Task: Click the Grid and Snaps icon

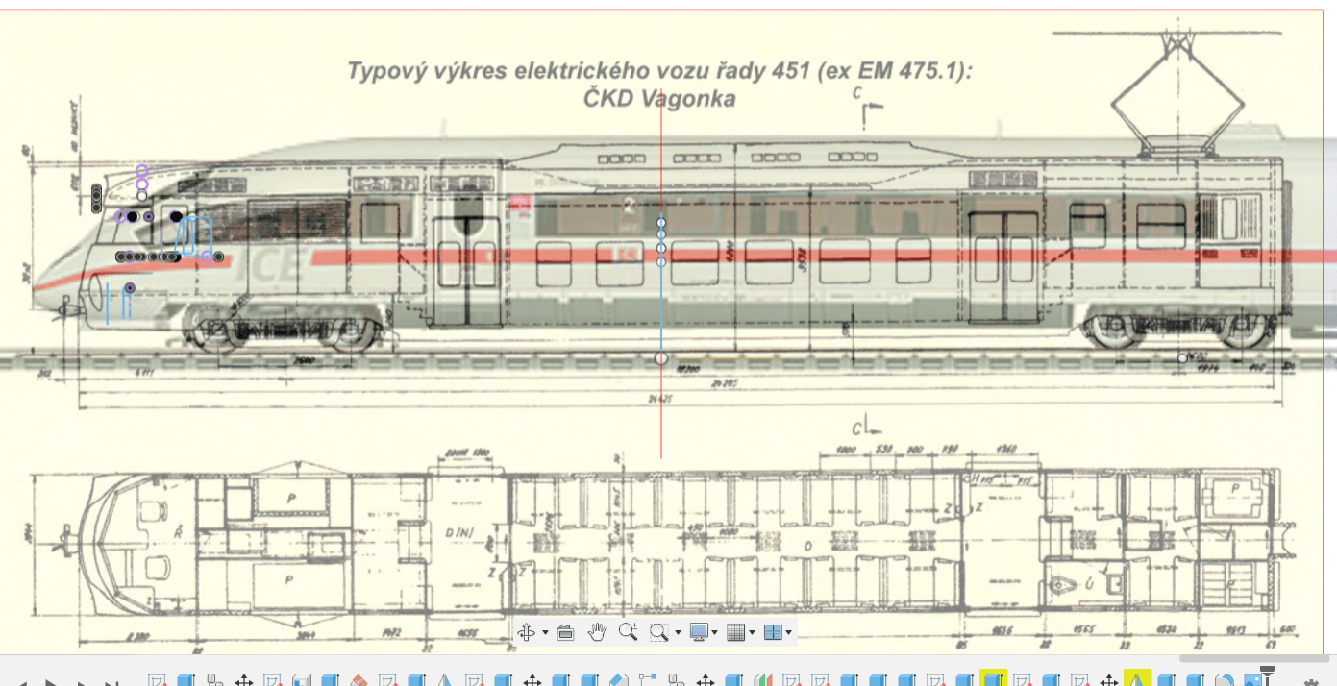Action: (x=736, y=632)
